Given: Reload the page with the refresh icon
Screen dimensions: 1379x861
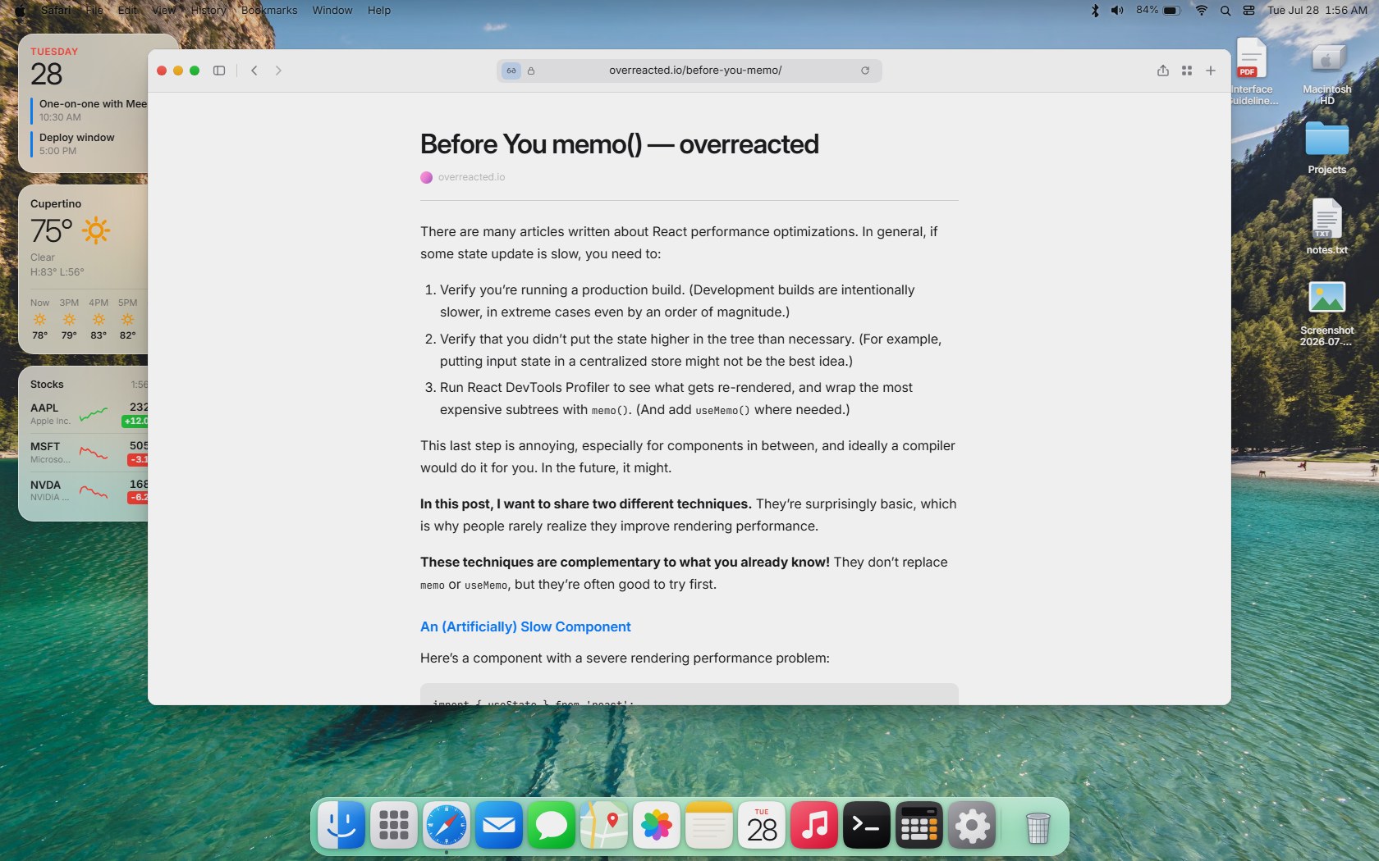Looking at the screenshot, I should coord(865,71).
